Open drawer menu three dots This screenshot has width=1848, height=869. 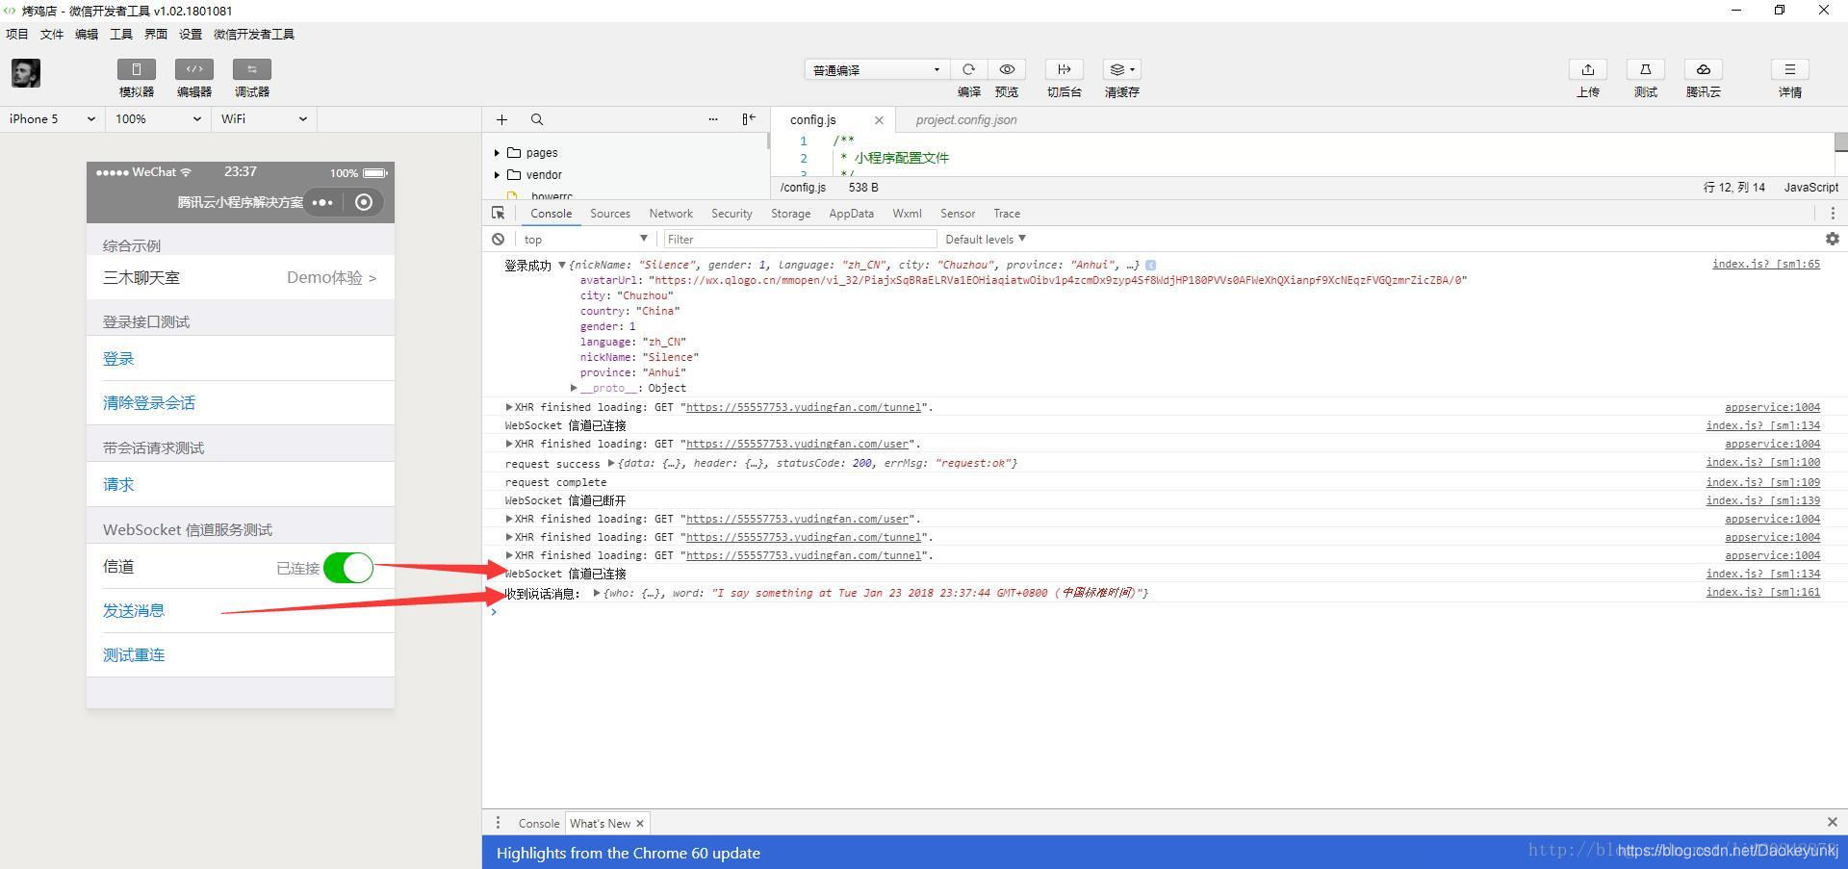[x=498, y=823]
